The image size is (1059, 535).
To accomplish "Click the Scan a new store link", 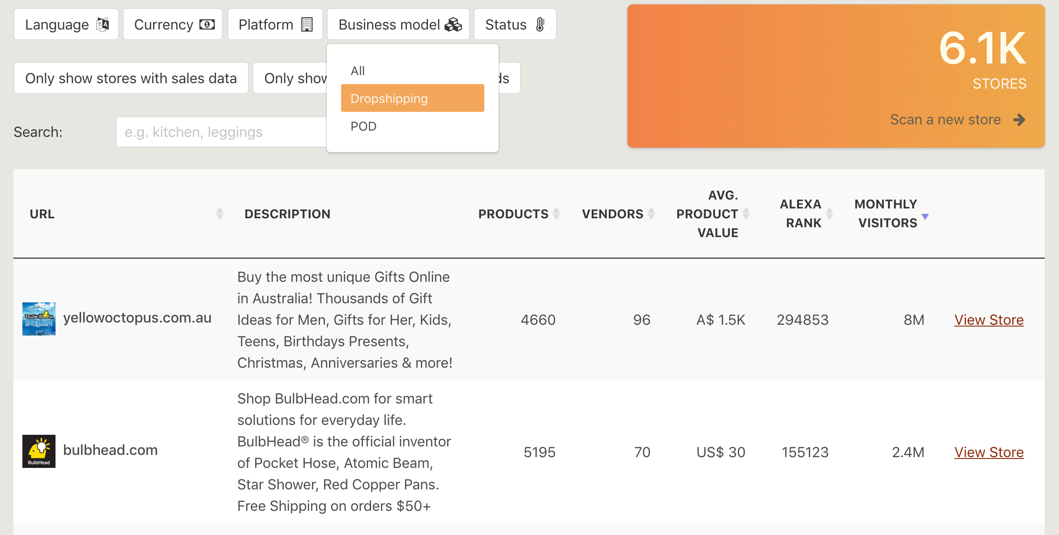I will pos(945,119).
